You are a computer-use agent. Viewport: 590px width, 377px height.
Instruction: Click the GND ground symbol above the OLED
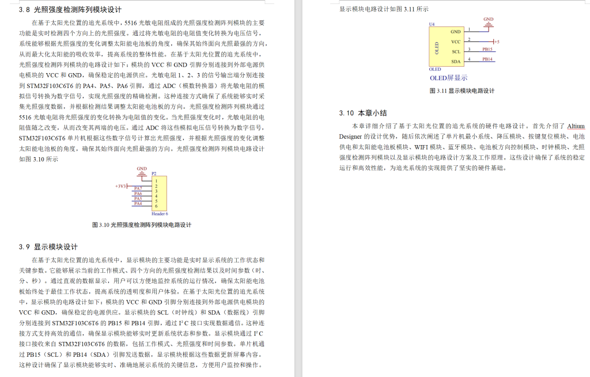pyautogui.click(x=489, y=24)
